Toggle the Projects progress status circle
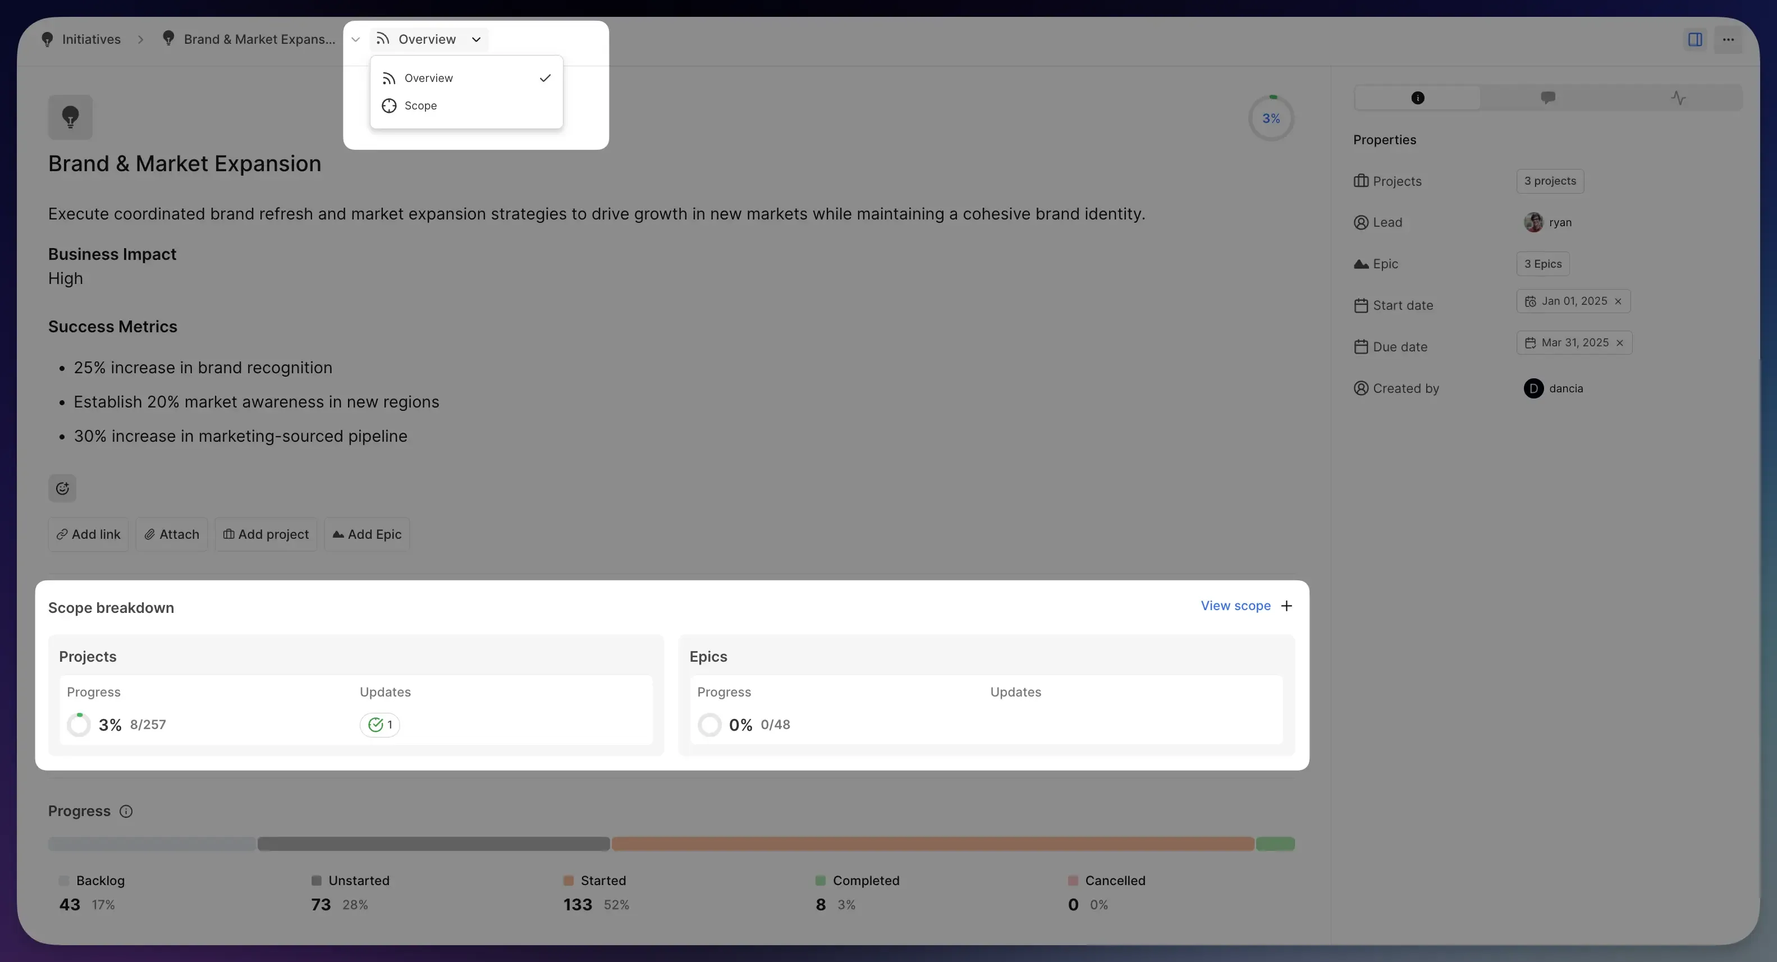 point(79,725)
